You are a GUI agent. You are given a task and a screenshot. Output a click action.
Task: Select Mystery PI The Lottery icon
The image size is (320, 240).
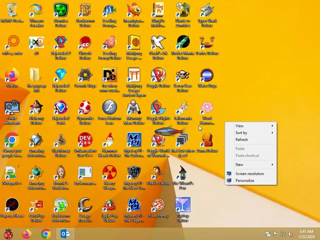[x=134, y=140]
